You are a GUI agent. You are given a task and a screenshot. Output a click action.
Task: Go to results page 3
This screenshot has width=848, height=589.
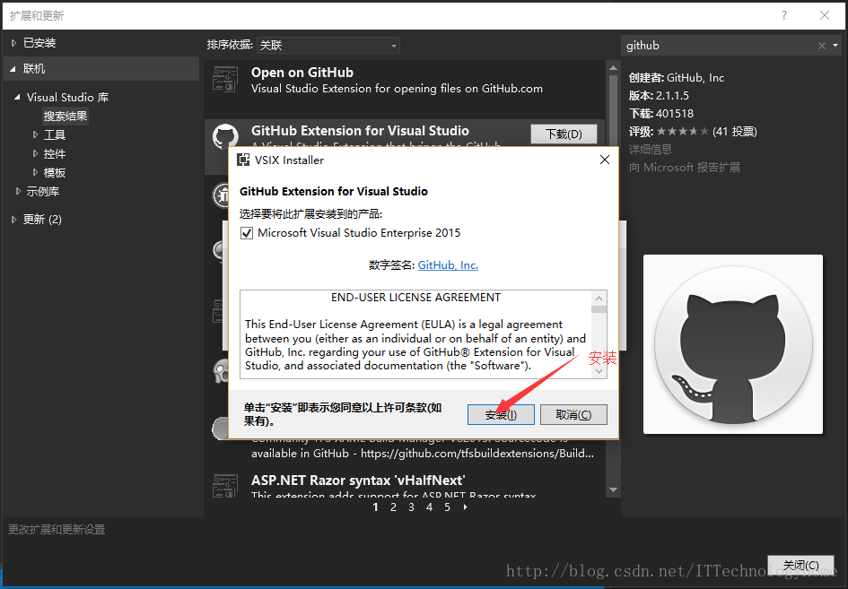tap(411, 507)
